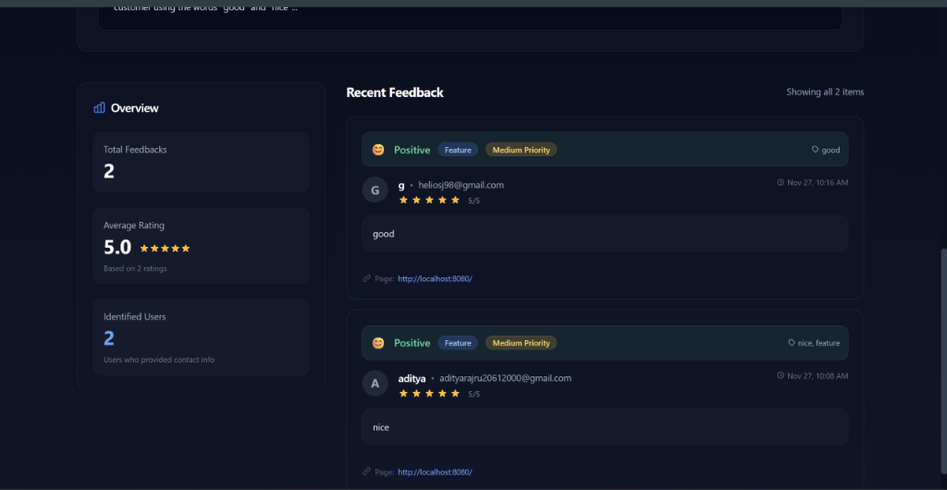Screen dimensions: 947x490
Task: Click the tag icon beside 'good'
Action: pos(815,149)
